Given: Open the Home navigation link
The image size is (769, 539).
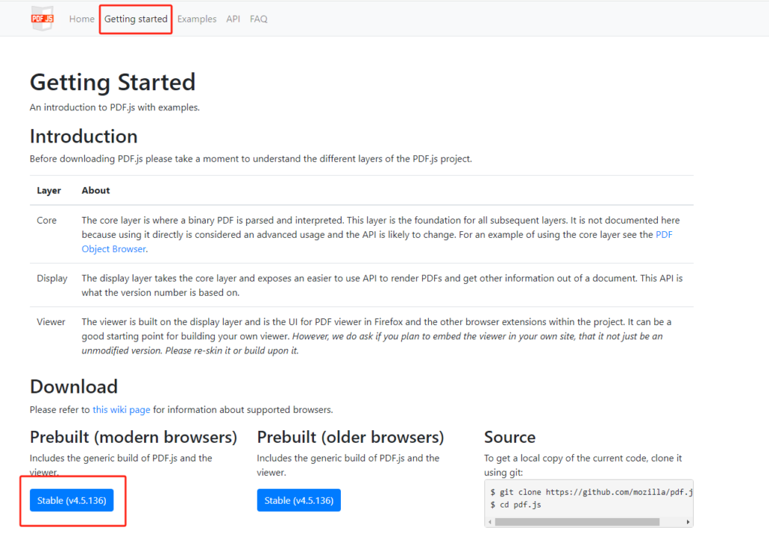Looking at the screenshot, I should [x=82, y=19].
